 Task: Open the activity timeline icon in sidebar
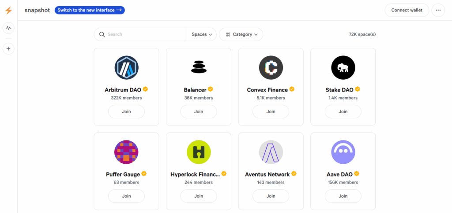click(9, 28)
